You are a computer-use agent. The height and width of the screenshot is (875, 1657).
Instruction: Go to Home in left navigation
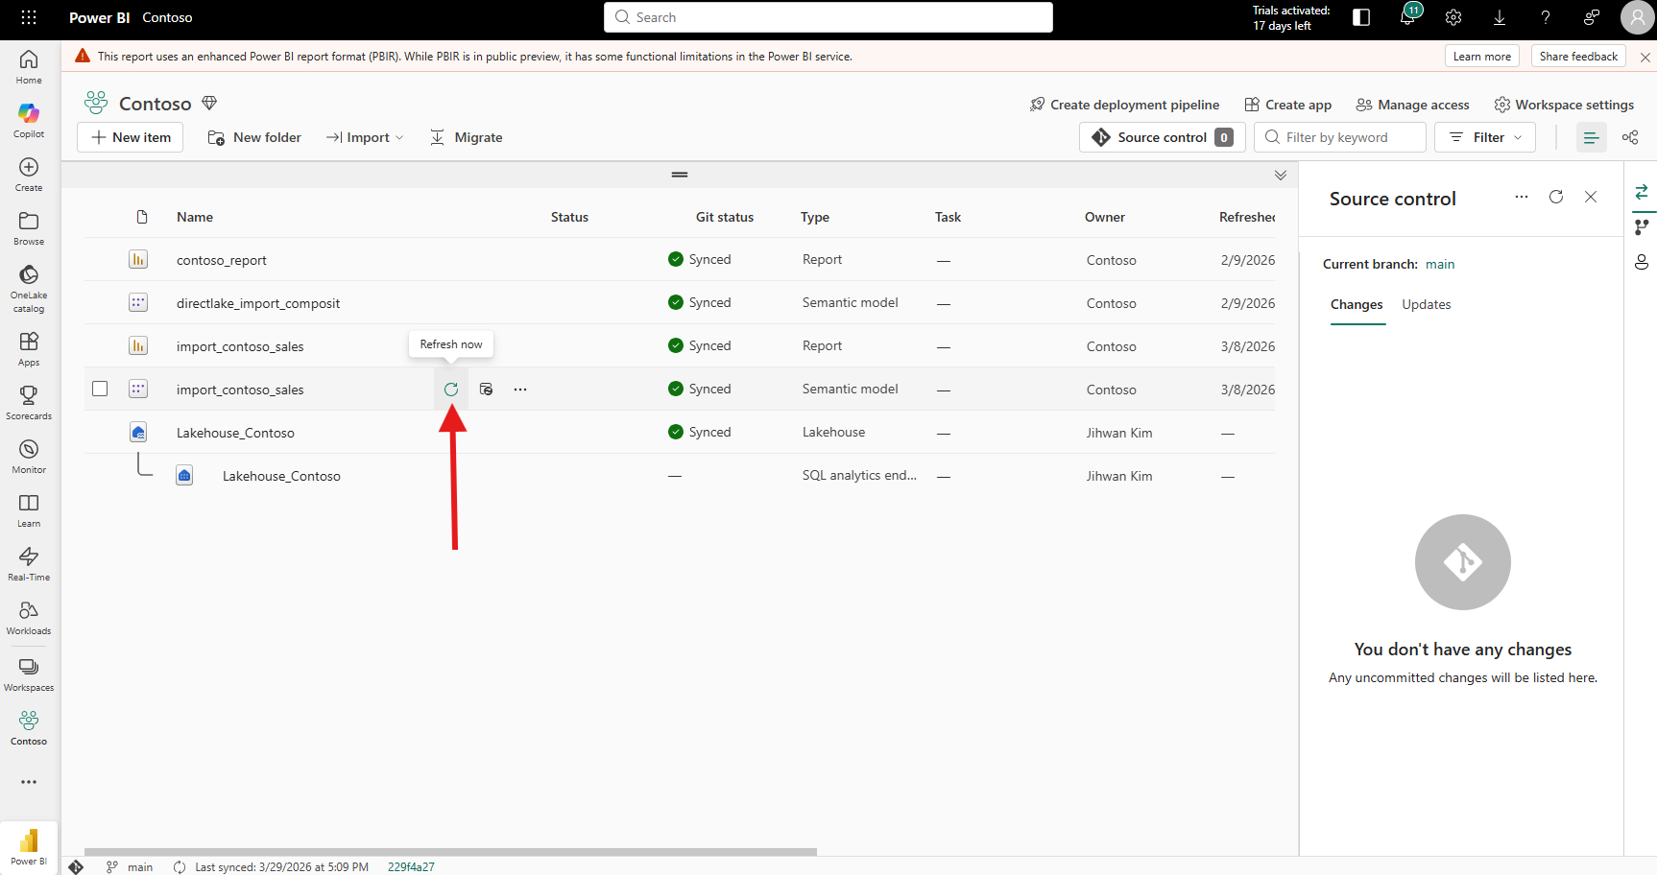pos(29,66)
